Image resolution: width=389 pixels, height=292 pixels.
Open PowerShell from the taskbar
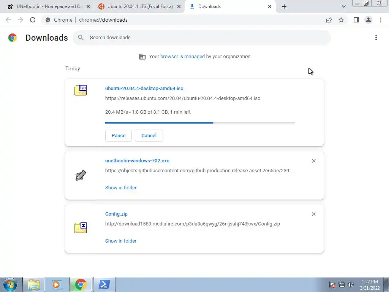click(x=104, y=284)
